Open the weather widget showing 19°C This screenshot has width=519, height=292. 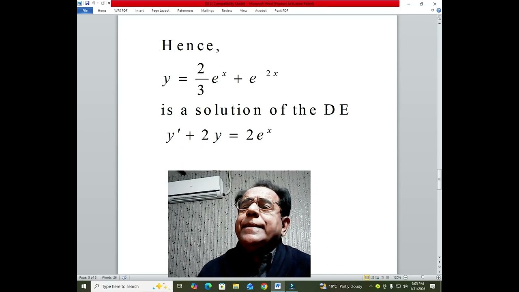(341, 286)
